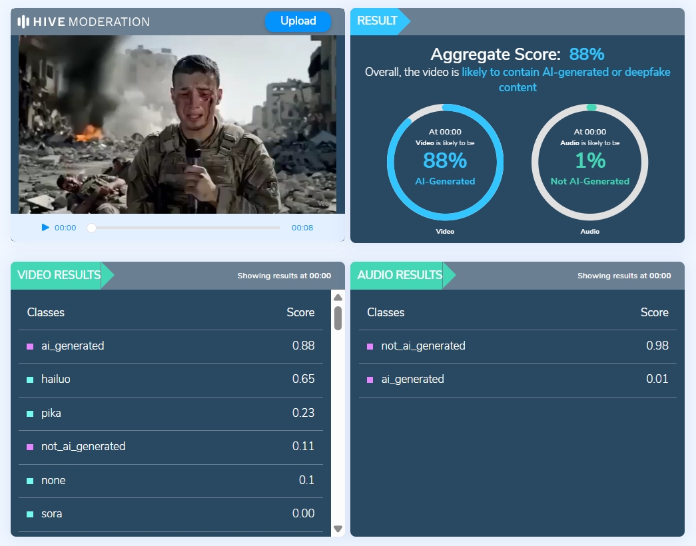Viewport: 696px width, 546px height.
Task: Click the 'Showing results at 00:00' text in Audio Results
Action: [x=624, y=276]
